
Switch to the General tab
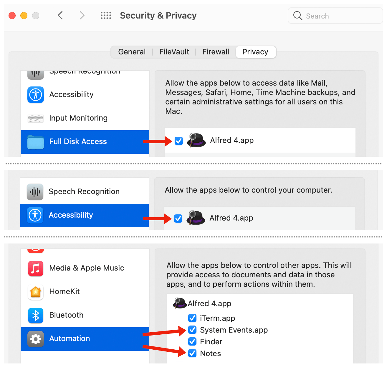pos(132,52)
